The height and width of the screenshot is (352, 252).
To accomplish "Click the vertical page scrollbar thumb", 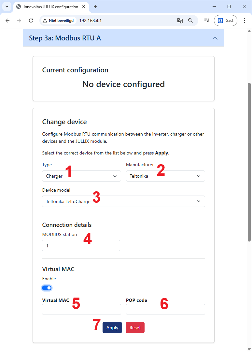I will click(249, 163).
